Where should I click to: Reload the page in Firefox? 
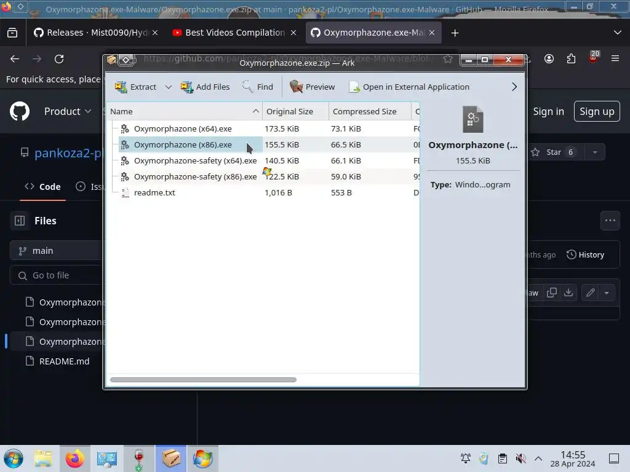[59, 59]
